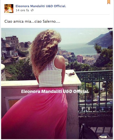The width and height of the screenshot is (114, 140).
Task: Click the horizontal divider under the post header
Action: coord(57,14)
